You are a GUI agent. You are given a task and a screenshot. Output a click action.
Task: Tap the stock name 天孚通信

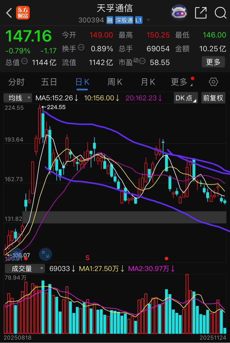[x=115, y=8]
